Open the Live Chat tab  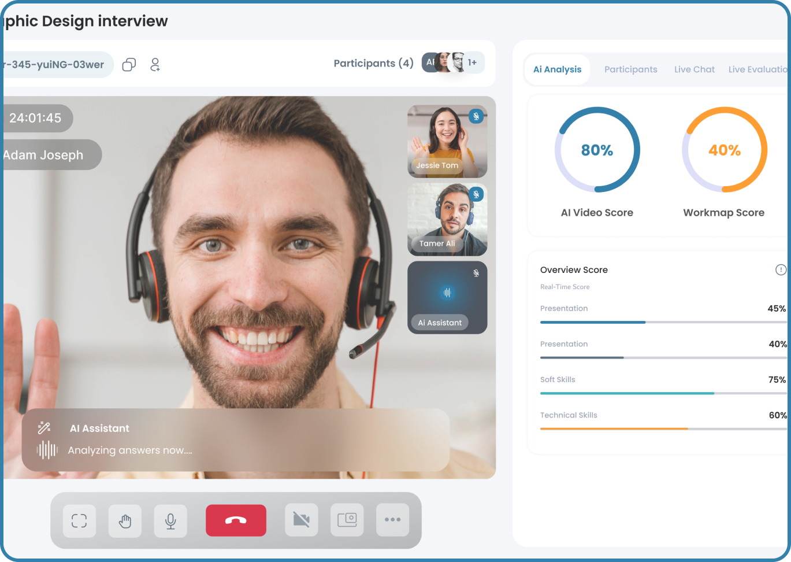[694, 69]
